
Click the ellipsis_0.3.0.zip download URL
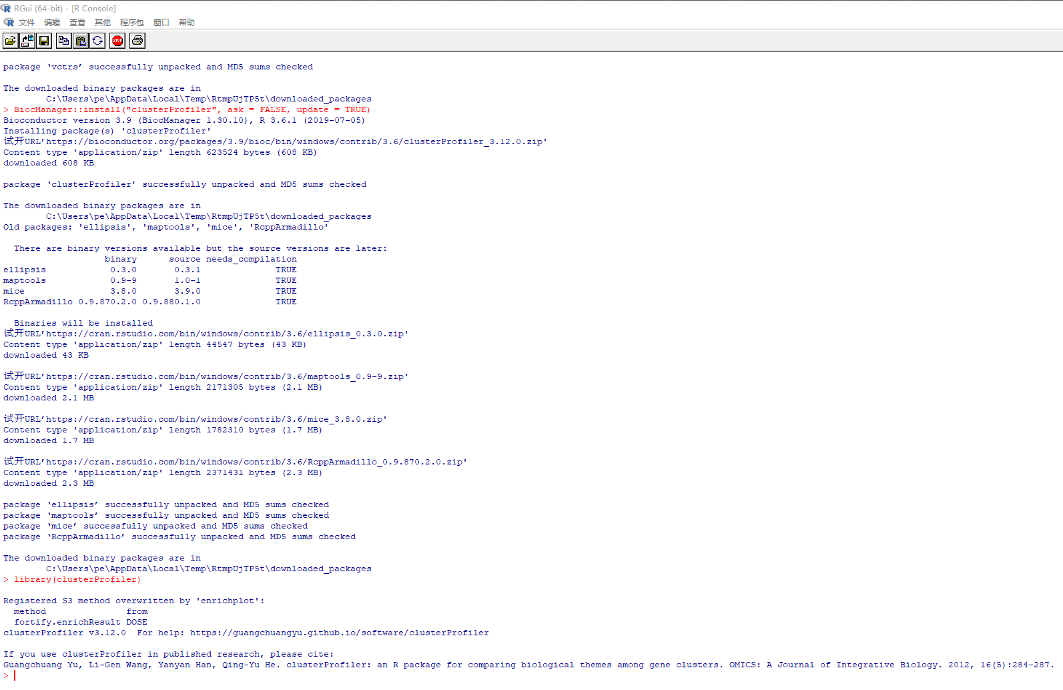point(227,334)
